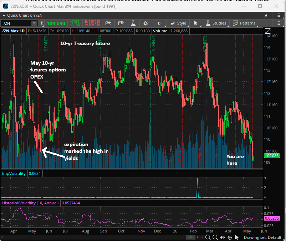Collapse the Quick Chart on /ZN section
286x241 pixels.
[4, 16]
